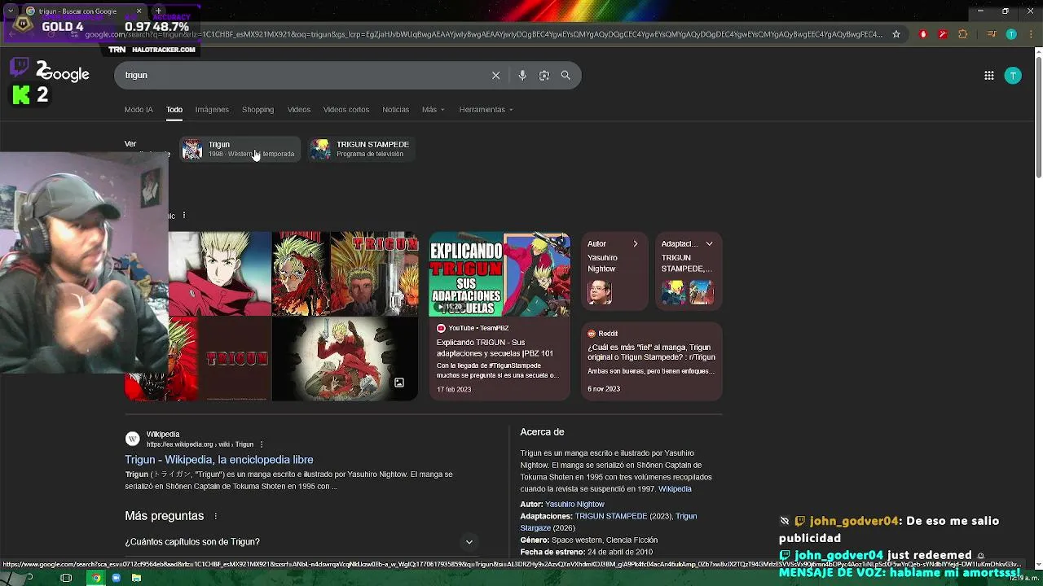Click the 'Acerca de' heading
The width and height of the screenshot is (1043, 586).
543,432
